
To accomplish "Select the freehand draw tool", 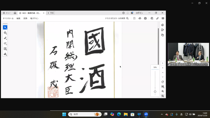I will click(5, 43).
